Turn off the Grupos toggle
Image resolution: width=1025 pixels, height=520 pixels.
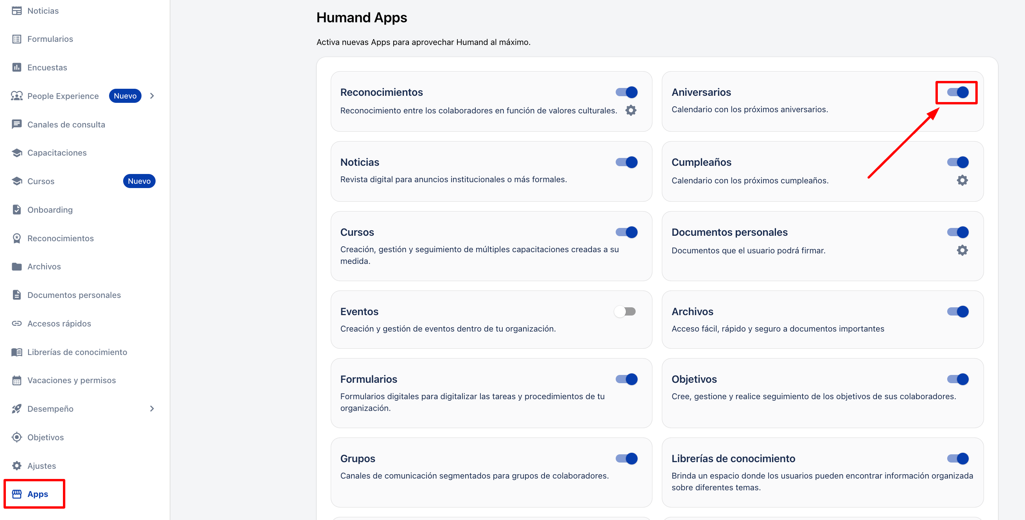(x=626, y=458)
